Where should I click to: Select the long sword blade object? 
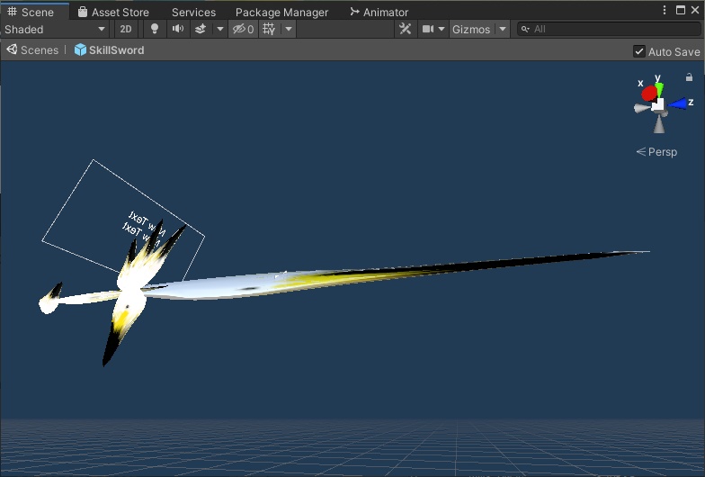tap(396, 274)
